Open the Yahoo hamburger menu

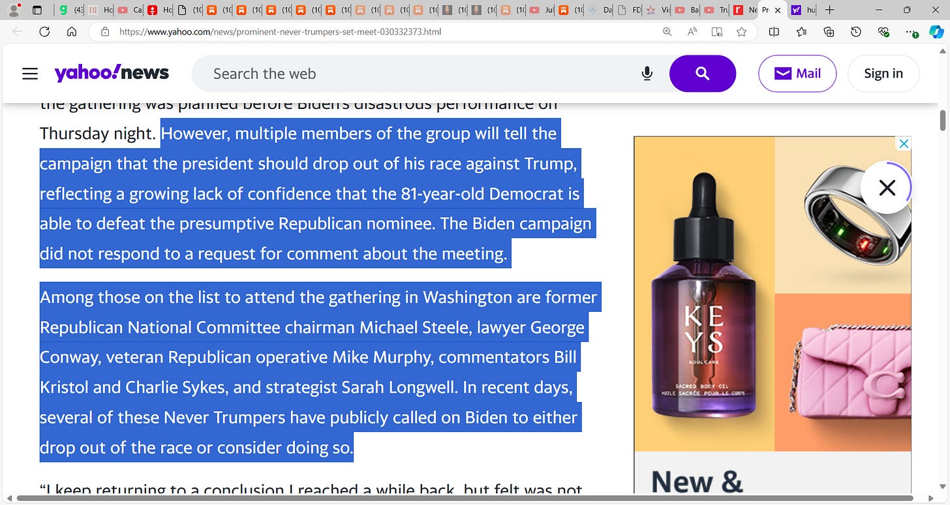[30, 74]
